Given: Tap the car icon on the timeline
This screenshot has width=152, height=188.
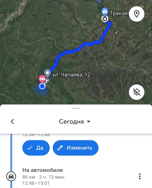Looking at the screenshot, I should pyautogui.click(x=11, y=176).
